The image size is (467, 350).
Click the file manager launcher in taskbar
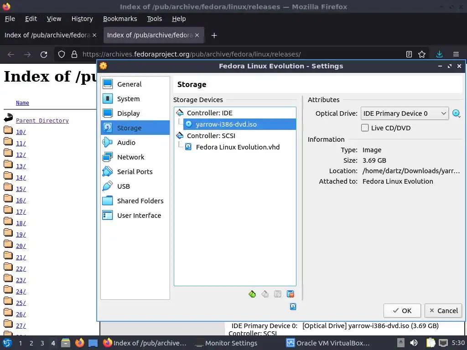66,343
